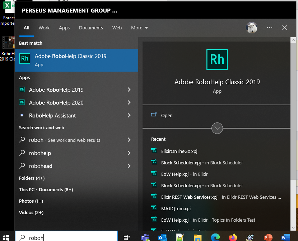Open the More filter dropdown
Image resolution: width=298 pixels, height=241 pixels.
(x=140, y=28)
